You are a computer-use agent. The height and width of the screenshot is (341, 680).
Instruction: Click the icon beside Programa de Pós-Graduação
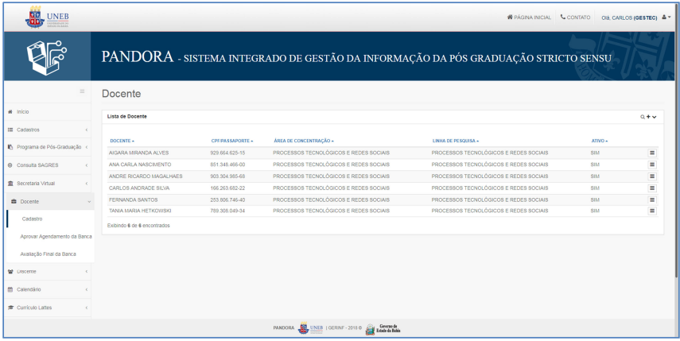[10, 147]
